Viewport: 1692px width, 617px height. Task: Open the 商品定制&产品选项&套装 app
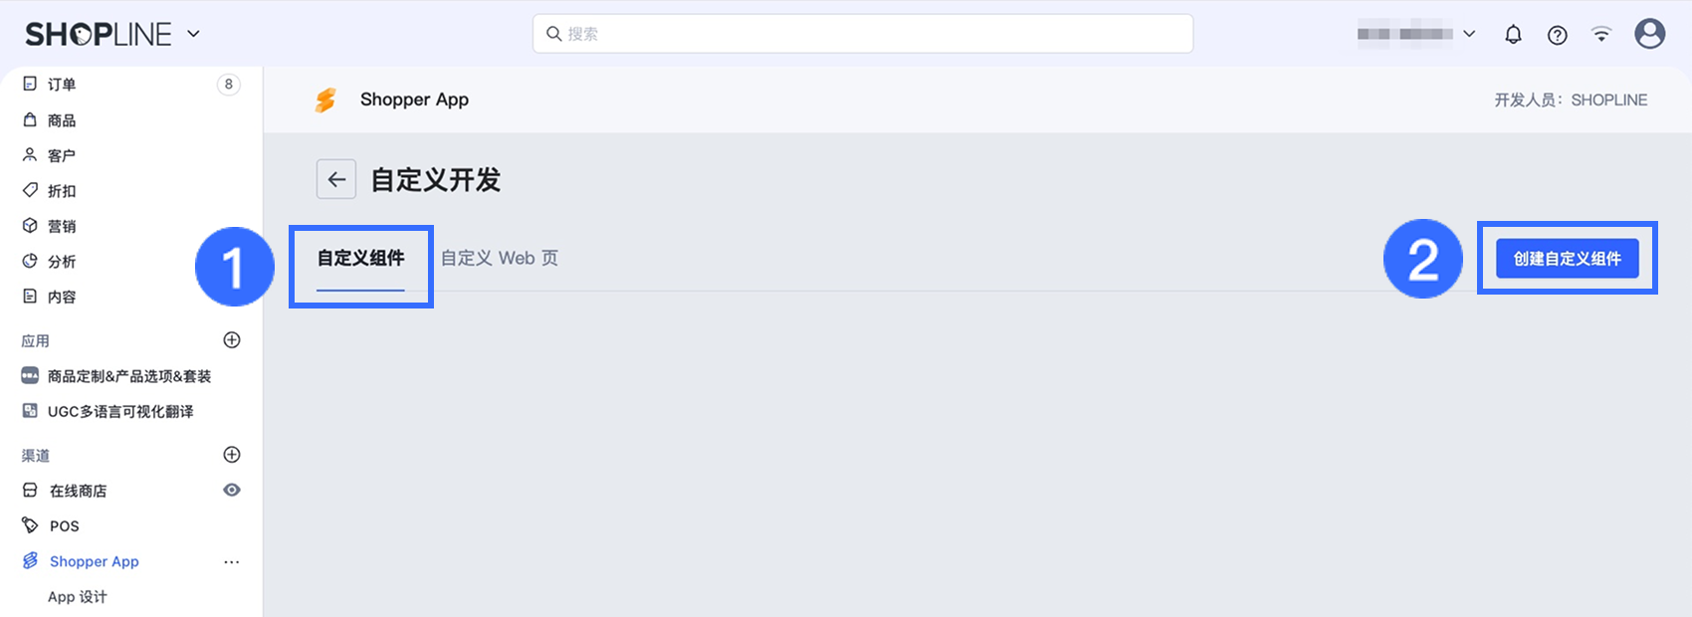129,376
